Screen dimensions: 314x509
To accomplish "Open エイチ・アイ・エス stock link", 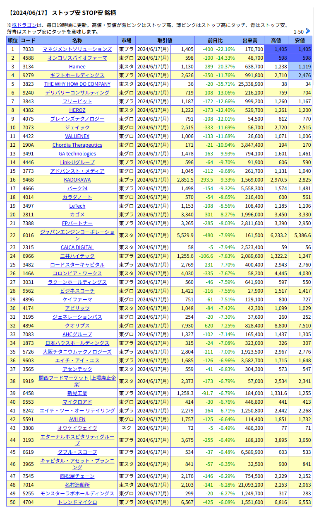I will click(77, 360).
